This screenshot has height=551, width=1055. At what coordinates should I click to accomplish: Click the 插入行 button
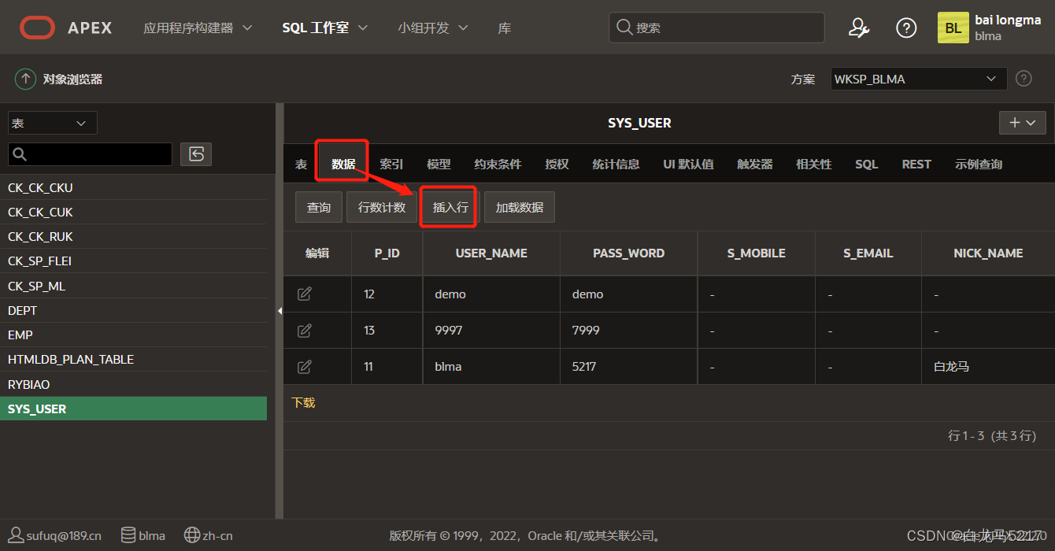point(450,208)
